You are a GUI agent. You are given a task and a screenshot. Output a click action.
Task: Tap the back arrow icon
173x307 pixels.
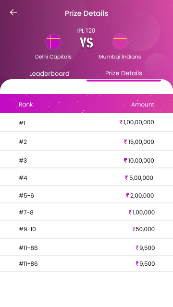coord(13,12)
